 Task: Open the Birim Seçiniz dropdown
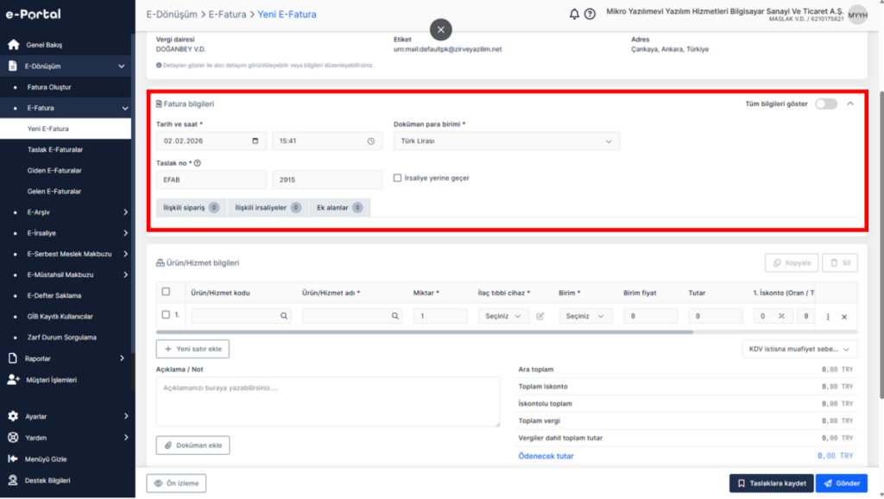[584, 316]
